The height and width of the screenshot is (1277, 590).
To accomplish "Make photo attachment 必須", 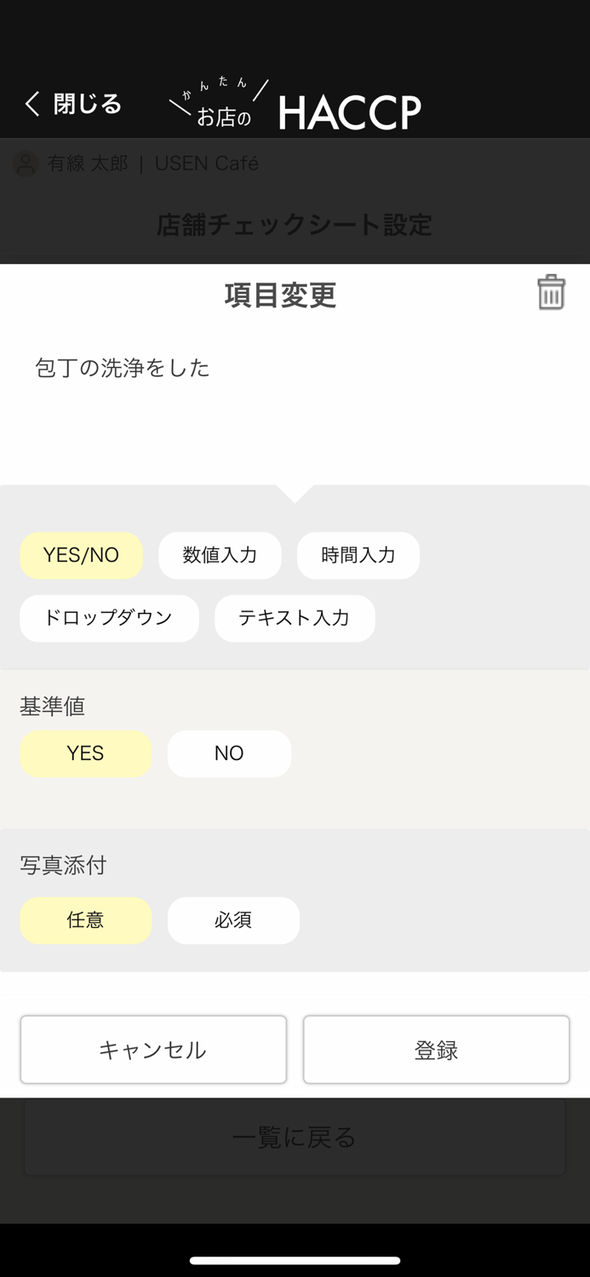I will 233,920.
